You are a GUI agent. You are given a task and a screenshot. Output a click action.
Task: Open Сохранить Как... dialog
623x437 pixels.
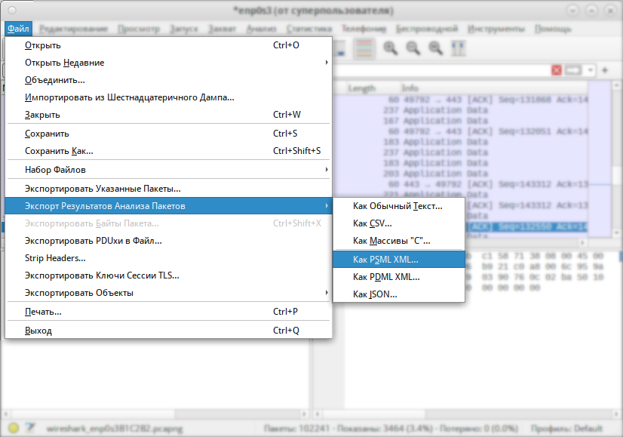coord(168,151)
